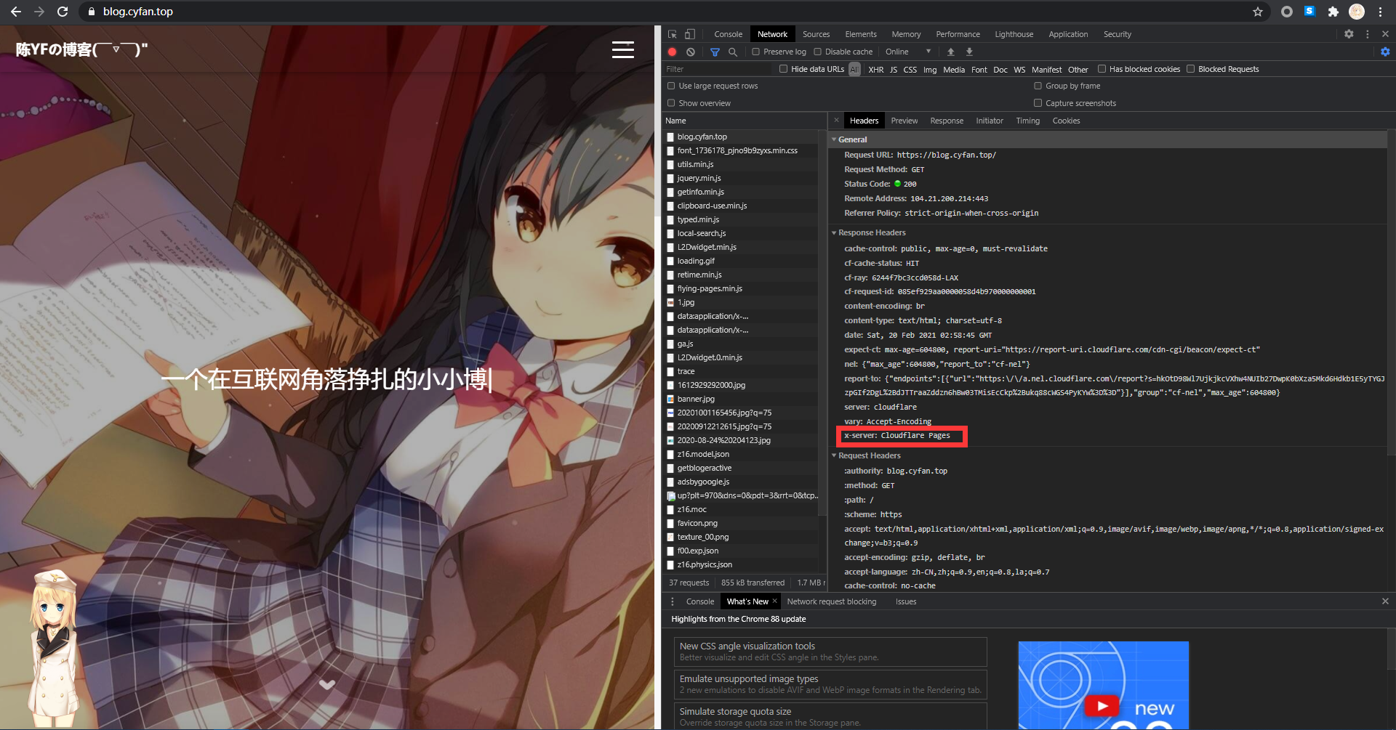Open the Elements panel tab
This screenshot has height=730, width=1396.
pyautogui.click(x=860, y=34)
